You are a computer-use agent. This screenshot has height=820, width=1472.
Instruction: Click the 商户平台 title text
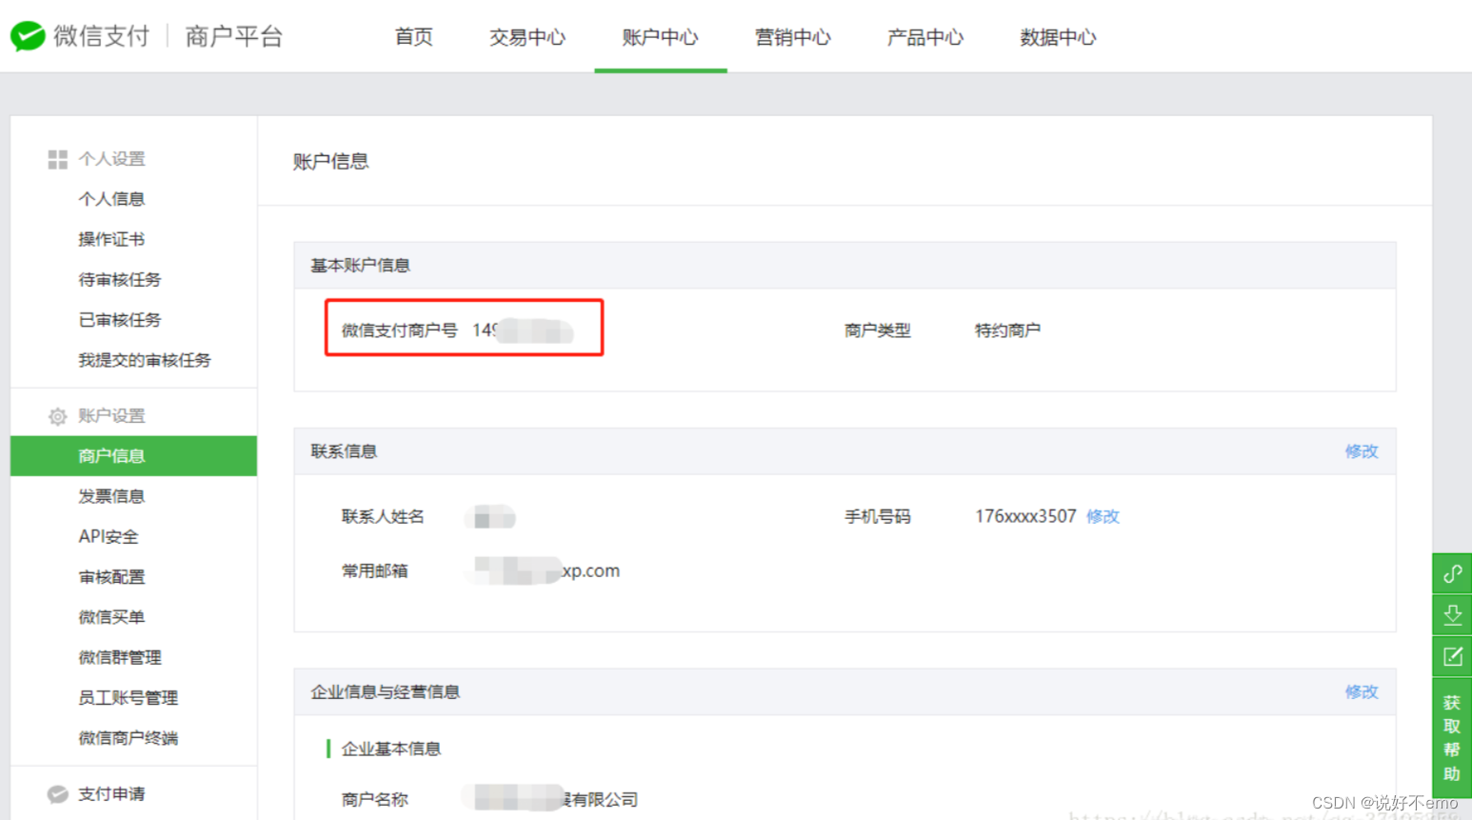(234, 36)
